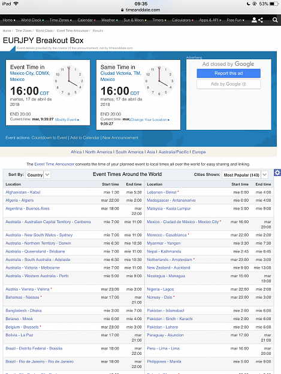This screenshot has width=281, height=374.
Task: Jump to the Asia section
Action: pyautogui.click(x=151, y=152)
